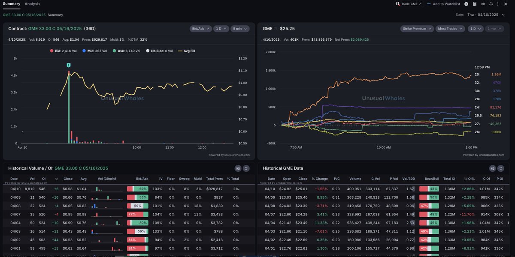The width and height of the screenshot is (515, 257).
Task: Click Add to Watchlist
Action: click(x=443, y=4)
